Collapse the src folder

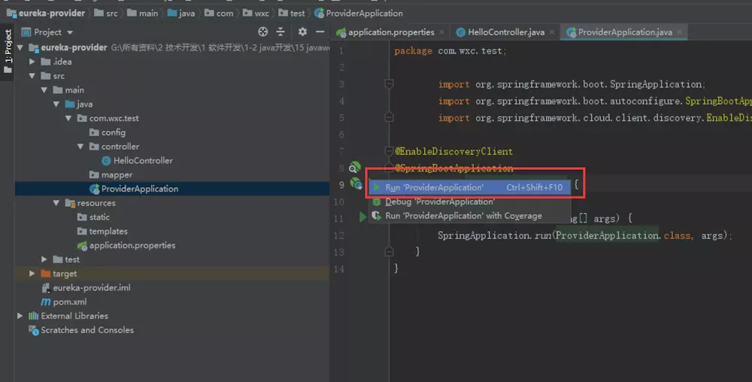pyautogui.click(x=32, y=76)
